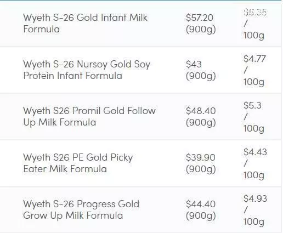The image size is (283, 233).
Task: Click Wyeth S26 Promil Gold Follow Up name
Action: [x=89, y=117]
